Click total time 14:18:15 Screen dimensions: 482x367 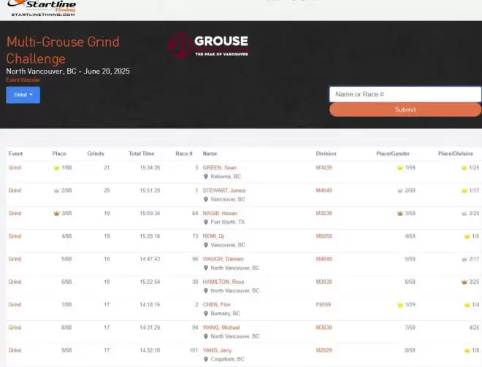(150, 305)
